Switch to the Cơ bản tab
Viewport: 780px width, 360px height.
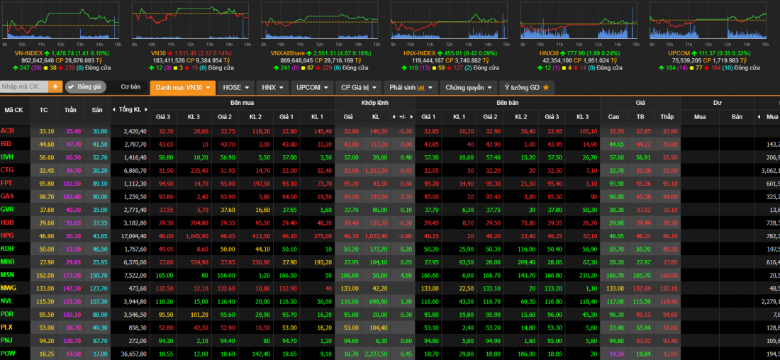[x=130, y=86]
